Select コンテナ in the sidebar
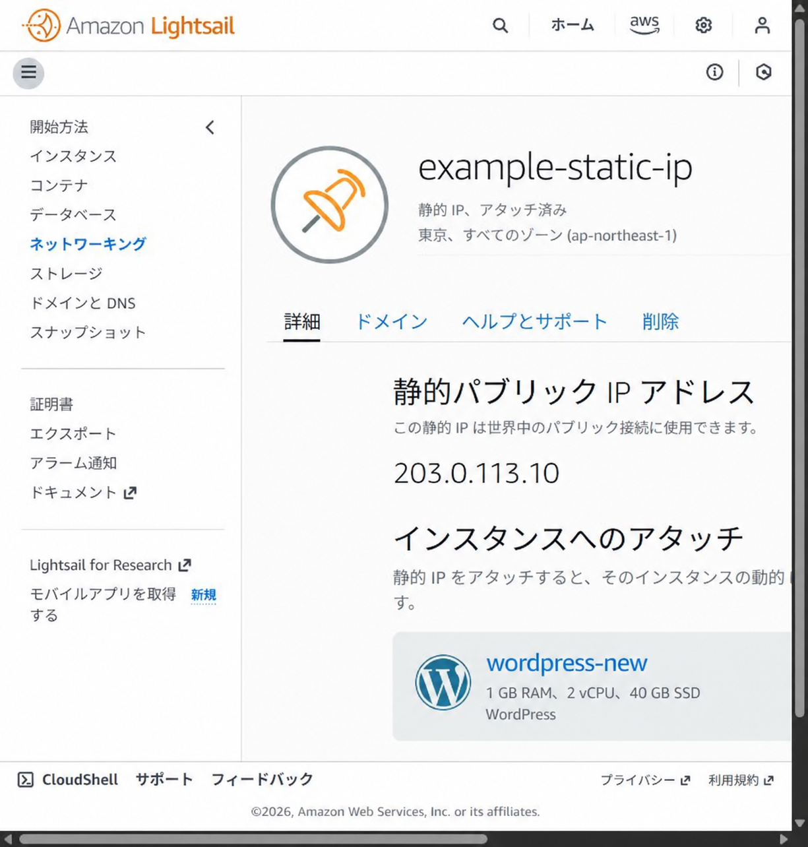Viewport: 808px width, 847px height. tap(59, 185)
